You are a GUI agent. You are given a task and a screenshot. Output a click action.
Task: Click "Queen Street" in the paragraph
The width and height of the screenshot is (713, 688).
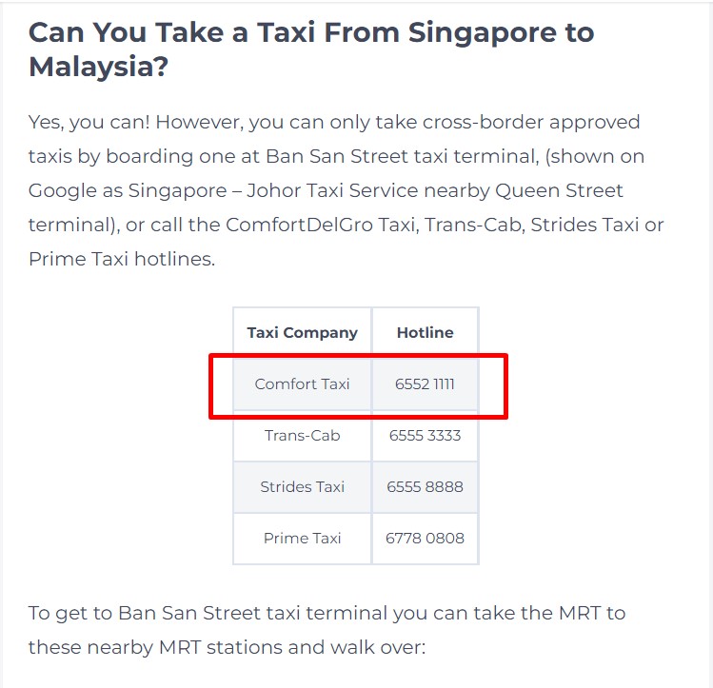[x=559, y=190]
